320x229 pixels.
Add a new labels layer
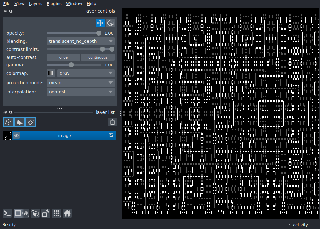(x=31, y=122)
